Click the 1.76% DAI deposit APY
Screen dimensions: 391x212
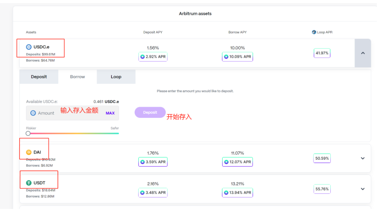153,153
